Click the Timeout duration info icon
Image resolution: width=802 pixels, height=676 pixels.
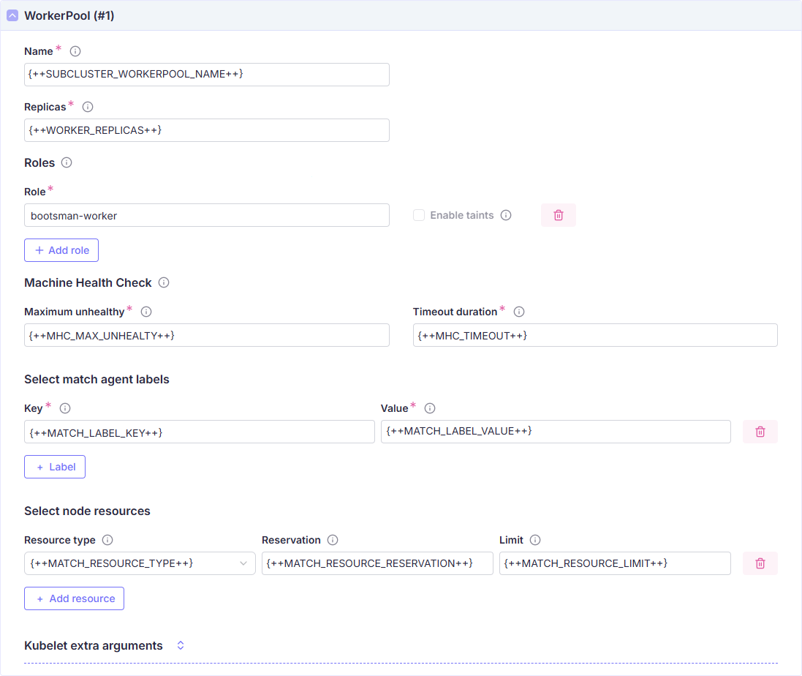pyautogui.click(x=519, y=312)
